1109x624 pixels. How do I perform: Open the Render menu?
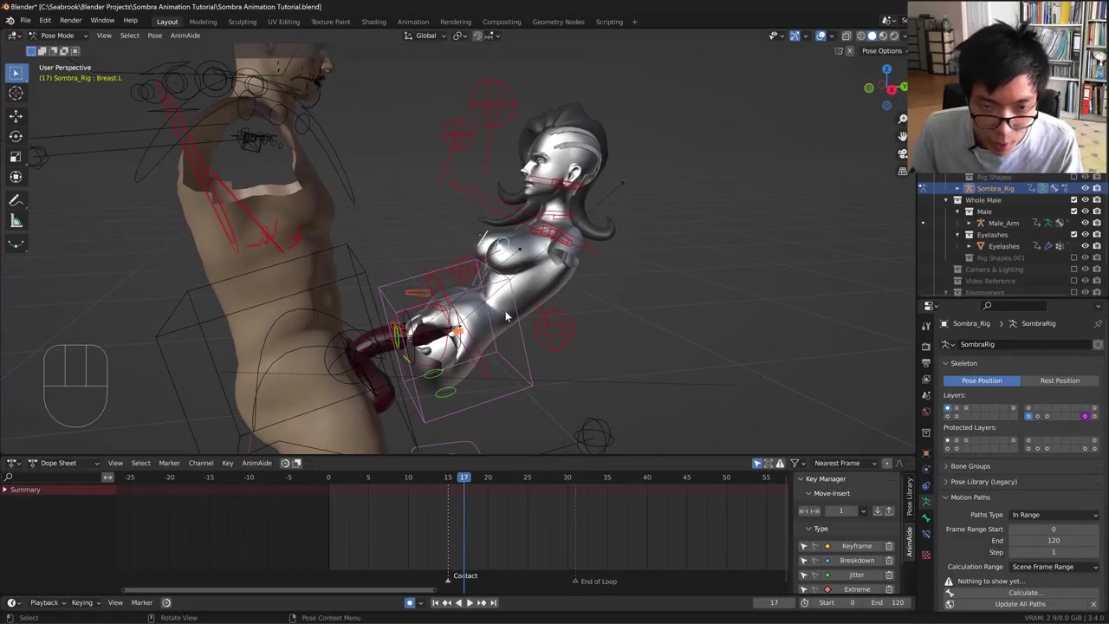70,21
